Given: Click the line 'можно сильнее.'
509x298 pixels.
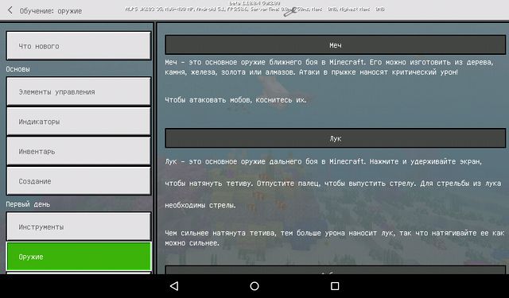Looking at the screenshot, I should (192, 243).
